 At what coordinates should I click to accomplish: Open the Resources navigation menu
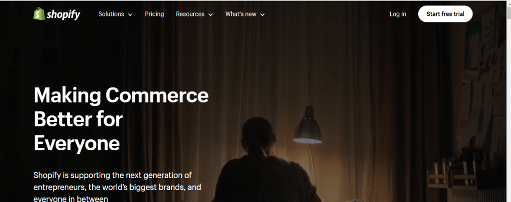point(190,14)
